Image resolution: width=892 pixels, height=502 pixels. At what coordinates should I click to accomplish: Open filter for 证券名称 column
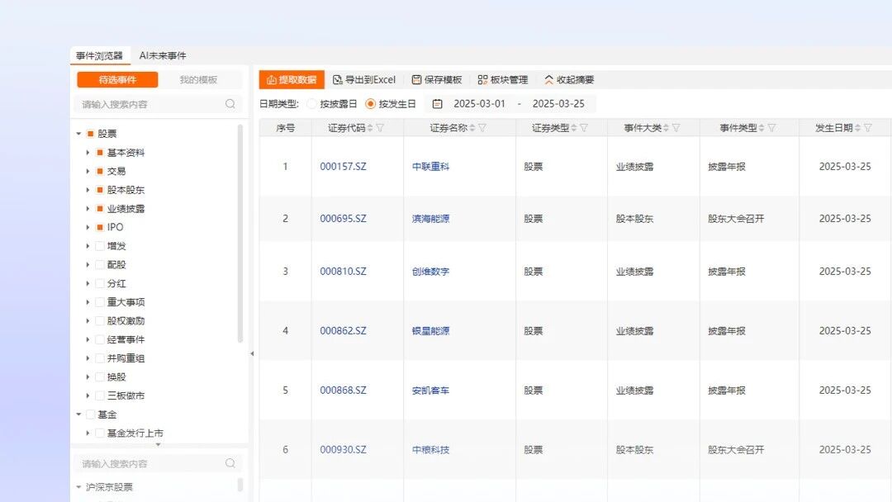pyautogui.click(x=482, y=129)
